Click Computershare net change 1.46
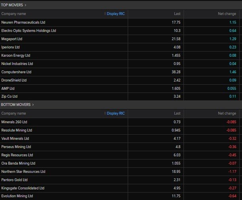The height and width of the screenshot is (200, 242). pyautogui.click(x=233, y=72)
